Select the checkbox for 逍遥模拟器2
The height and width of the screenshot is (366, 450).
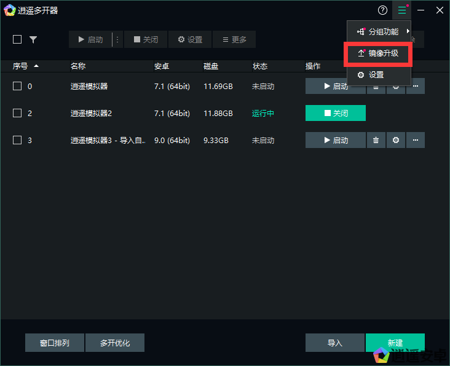tap(17, 114)
